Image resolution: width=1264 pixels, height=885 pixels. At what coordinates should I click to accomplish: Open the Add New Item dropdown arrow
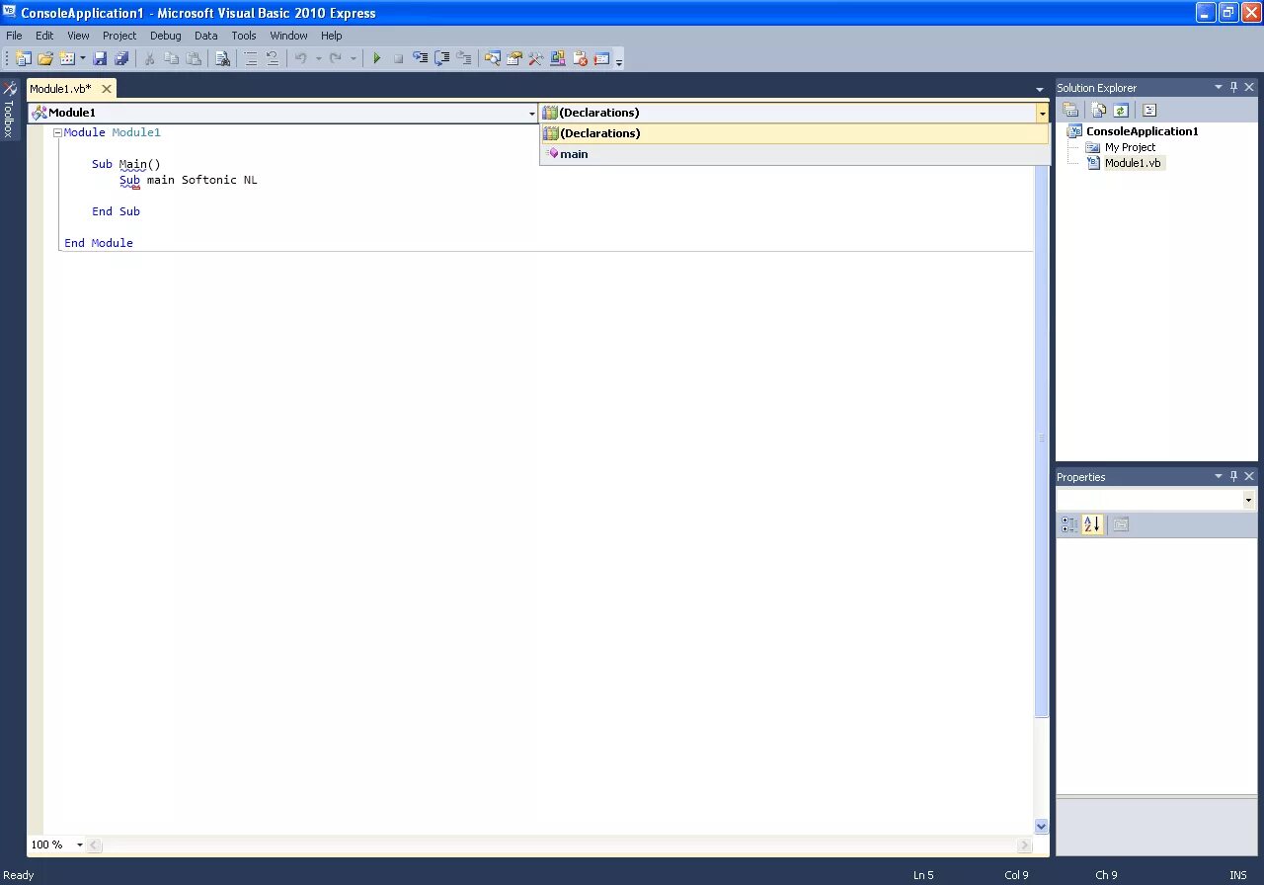82,58
